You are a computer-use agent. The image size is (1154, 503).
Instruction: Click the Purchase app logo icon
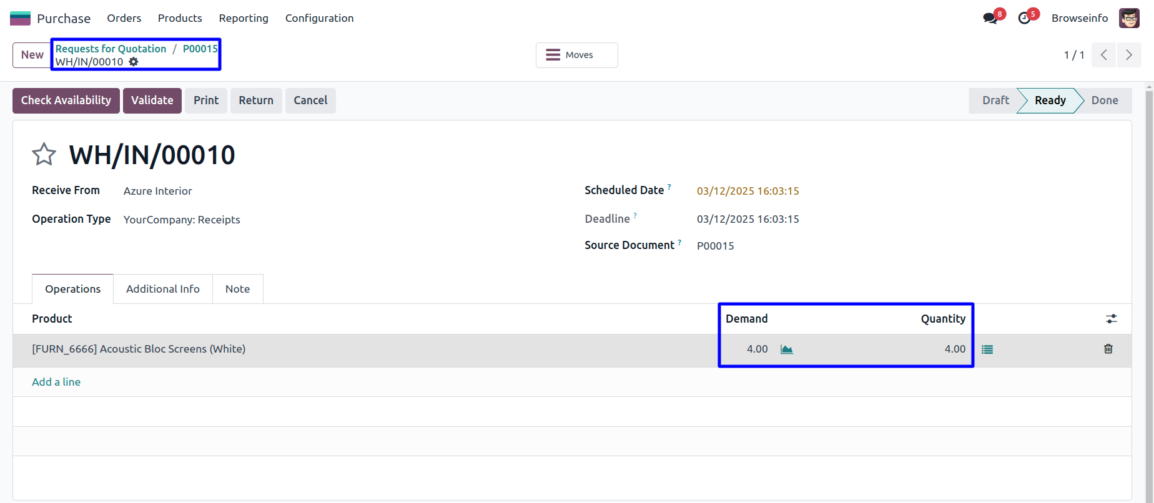point(20,18)
